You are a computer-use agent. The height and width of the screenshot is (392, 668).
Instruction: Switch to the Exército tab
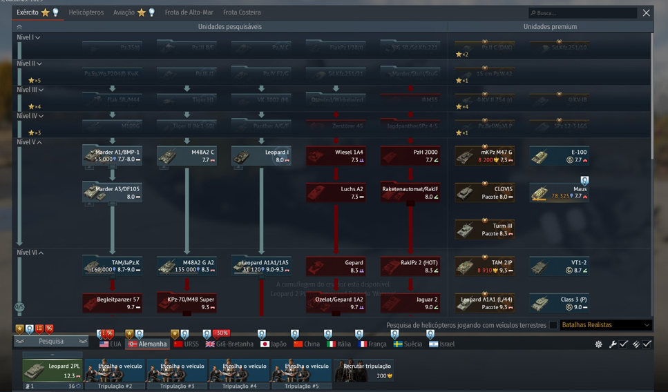[x=37, y=12]
